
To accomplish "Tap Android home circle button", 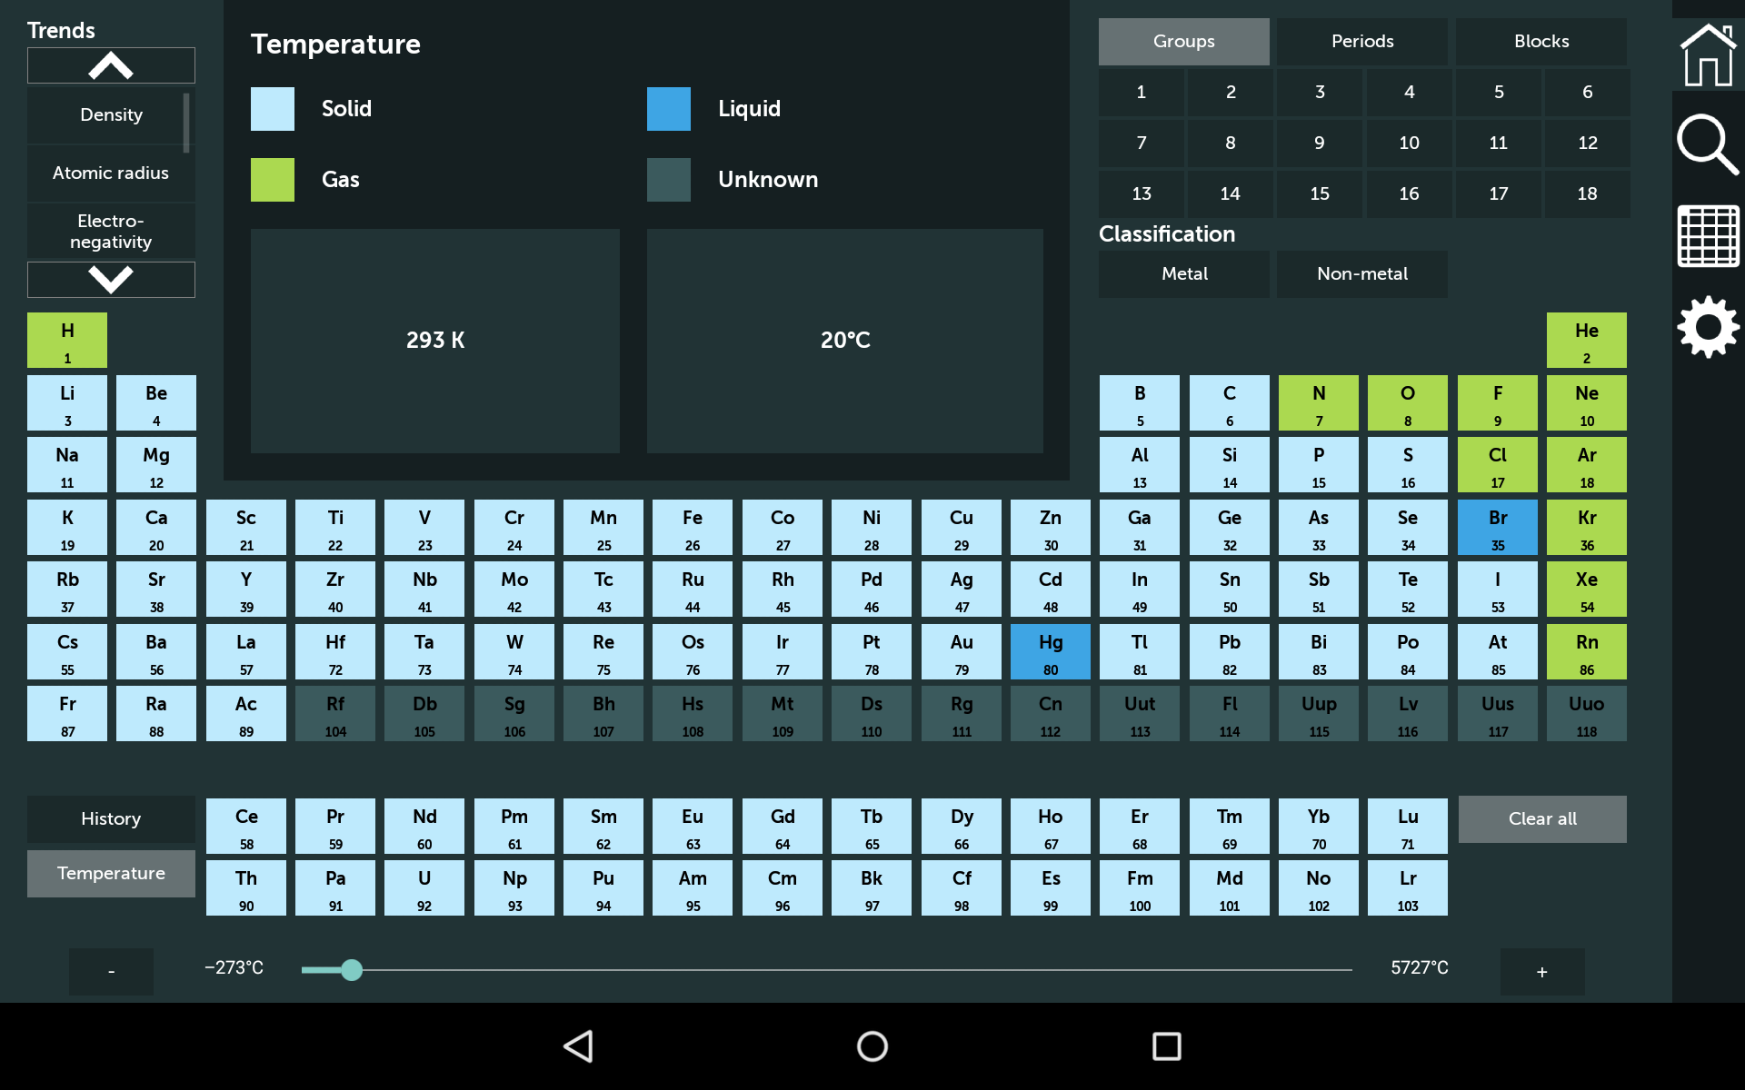I will (872, 1046).
